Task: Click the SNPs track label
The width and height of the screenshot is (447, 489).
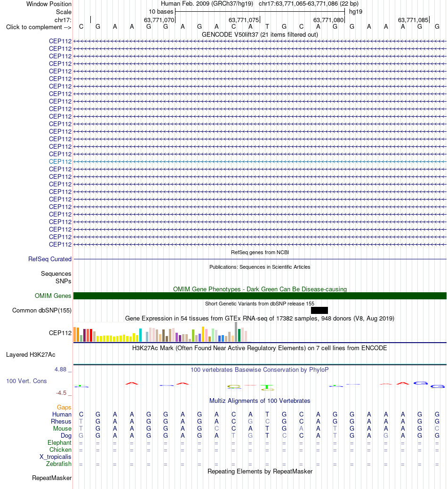Action: coord(63,281)
